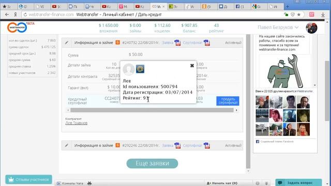Reload the page with the refresh icon
This screenshot has width=331, height=186.
(x=25, y=14)
